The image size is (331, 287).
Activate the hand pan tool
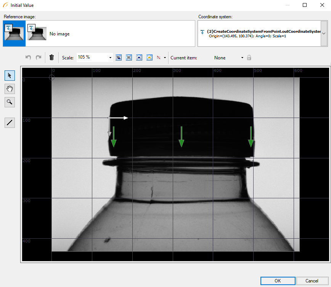(10, 89)
